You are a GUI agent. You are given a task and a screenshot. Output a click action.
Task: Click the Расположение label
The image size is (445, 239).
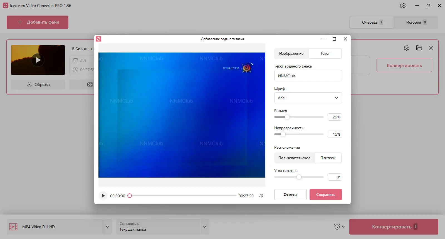pos(287,147)
